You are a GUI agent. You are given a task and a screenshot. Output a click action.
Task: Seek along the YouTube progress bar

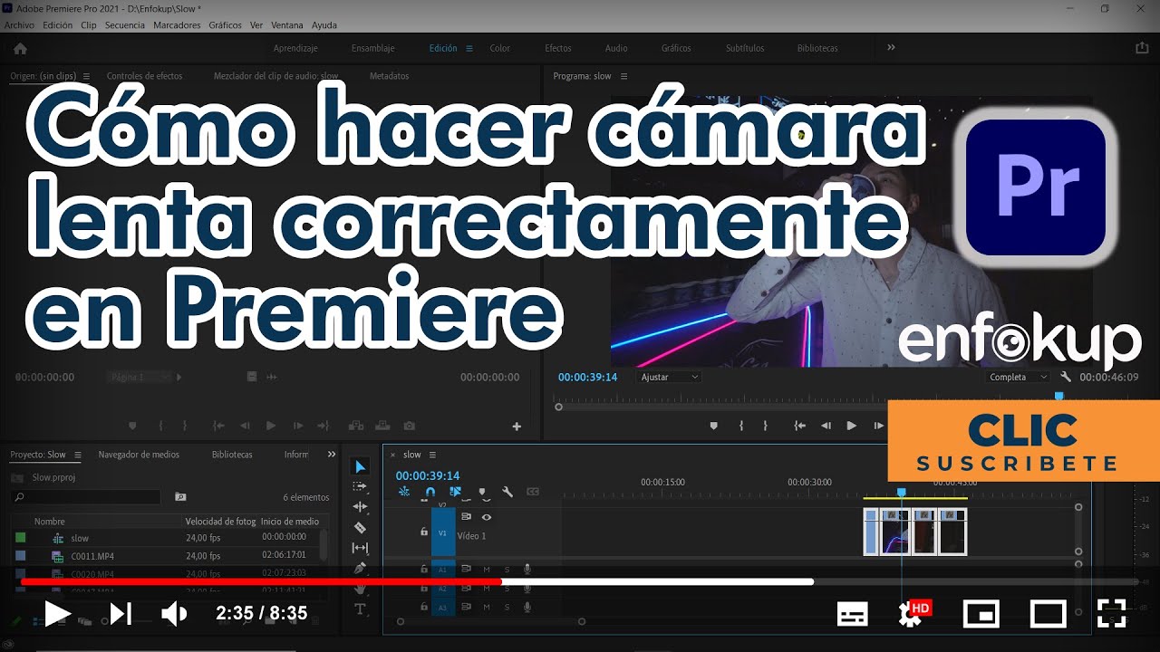(580, 581)
